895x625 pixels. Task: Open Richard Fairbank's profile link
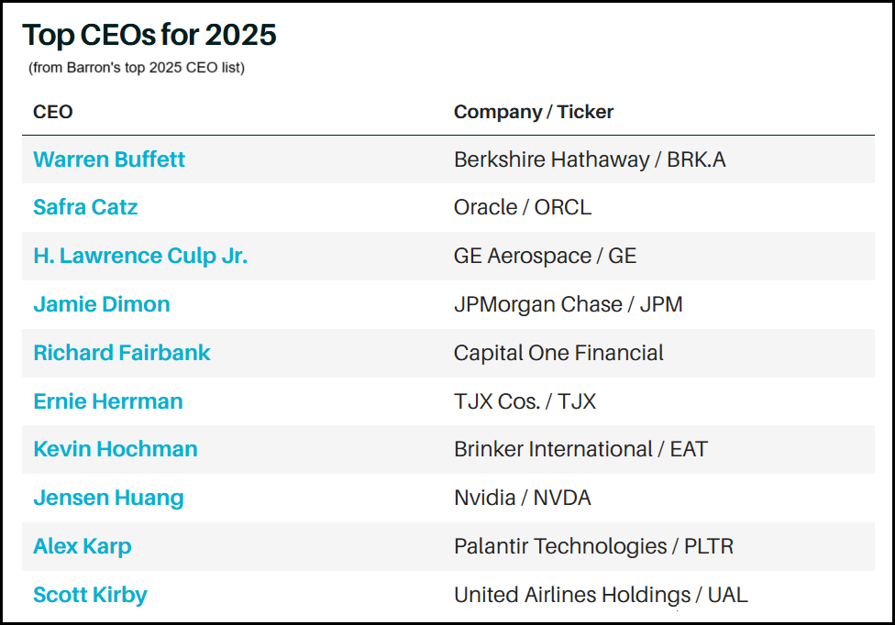pos(122,353)
